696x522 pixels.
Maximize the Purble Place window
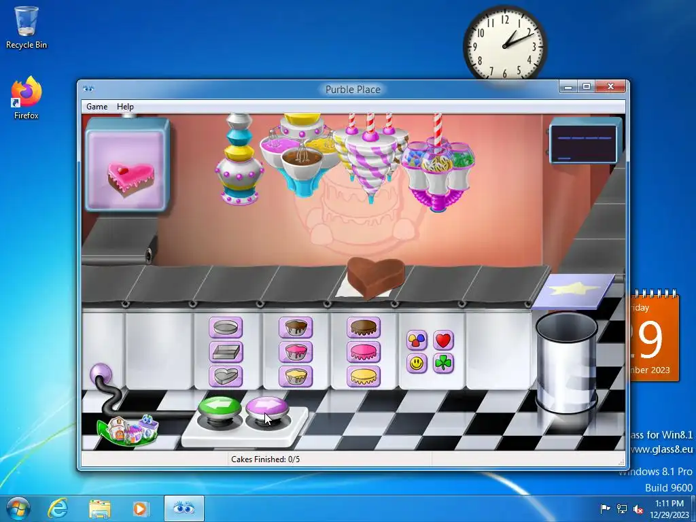tap(587, 86)
